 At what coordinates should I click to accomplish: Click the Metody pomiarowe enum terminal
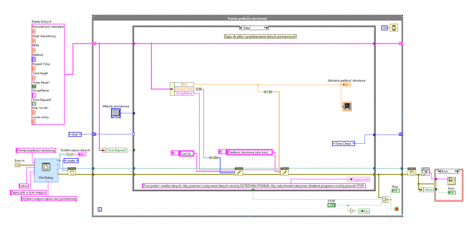[116, 113]
